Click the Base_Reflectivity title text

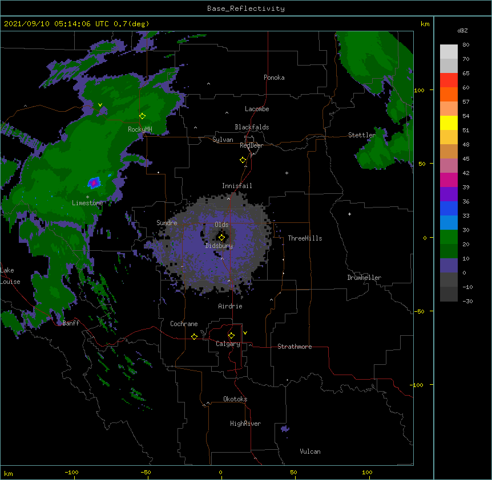246,9
